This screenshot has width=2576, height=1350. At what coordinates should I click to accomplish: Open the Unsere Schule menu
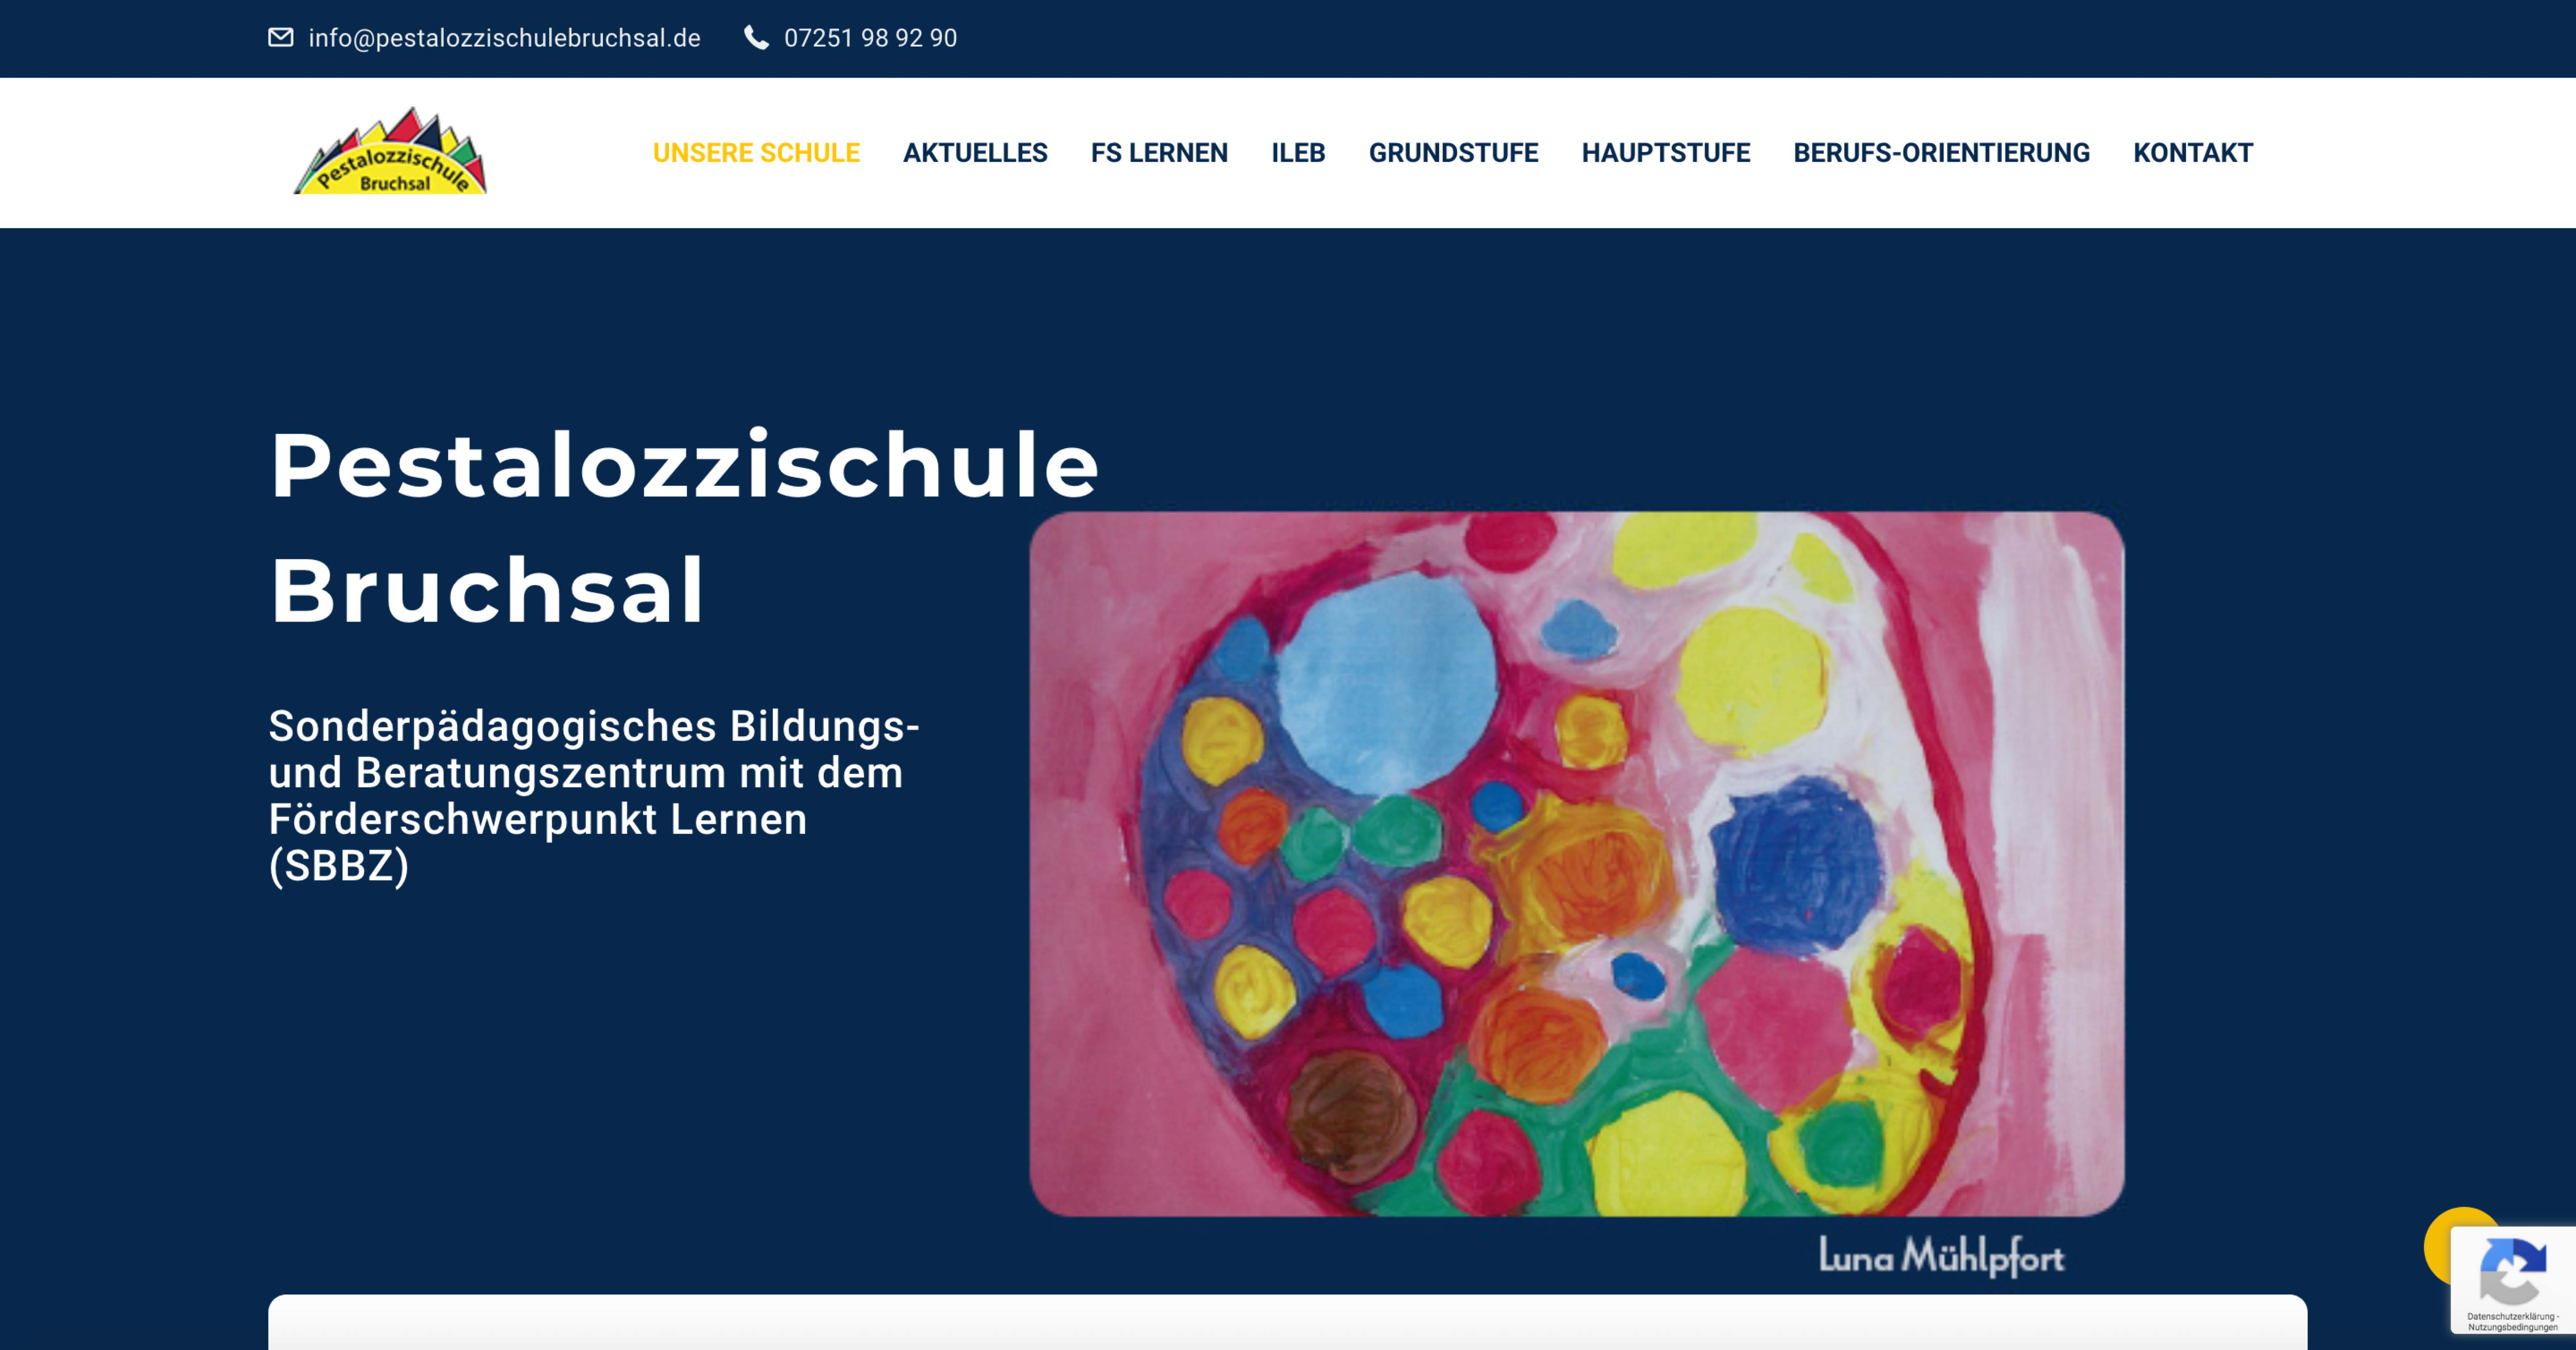pos(756,153)
